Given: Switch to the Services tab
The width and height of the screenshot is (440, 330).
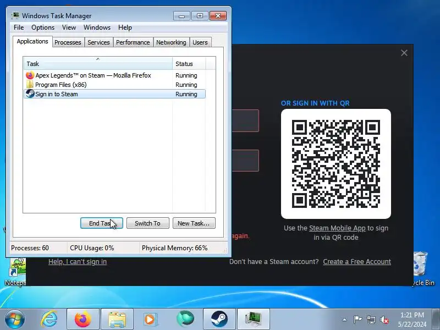Looking at the screenshot, I should pyautogui.click(x=98, y=42).
